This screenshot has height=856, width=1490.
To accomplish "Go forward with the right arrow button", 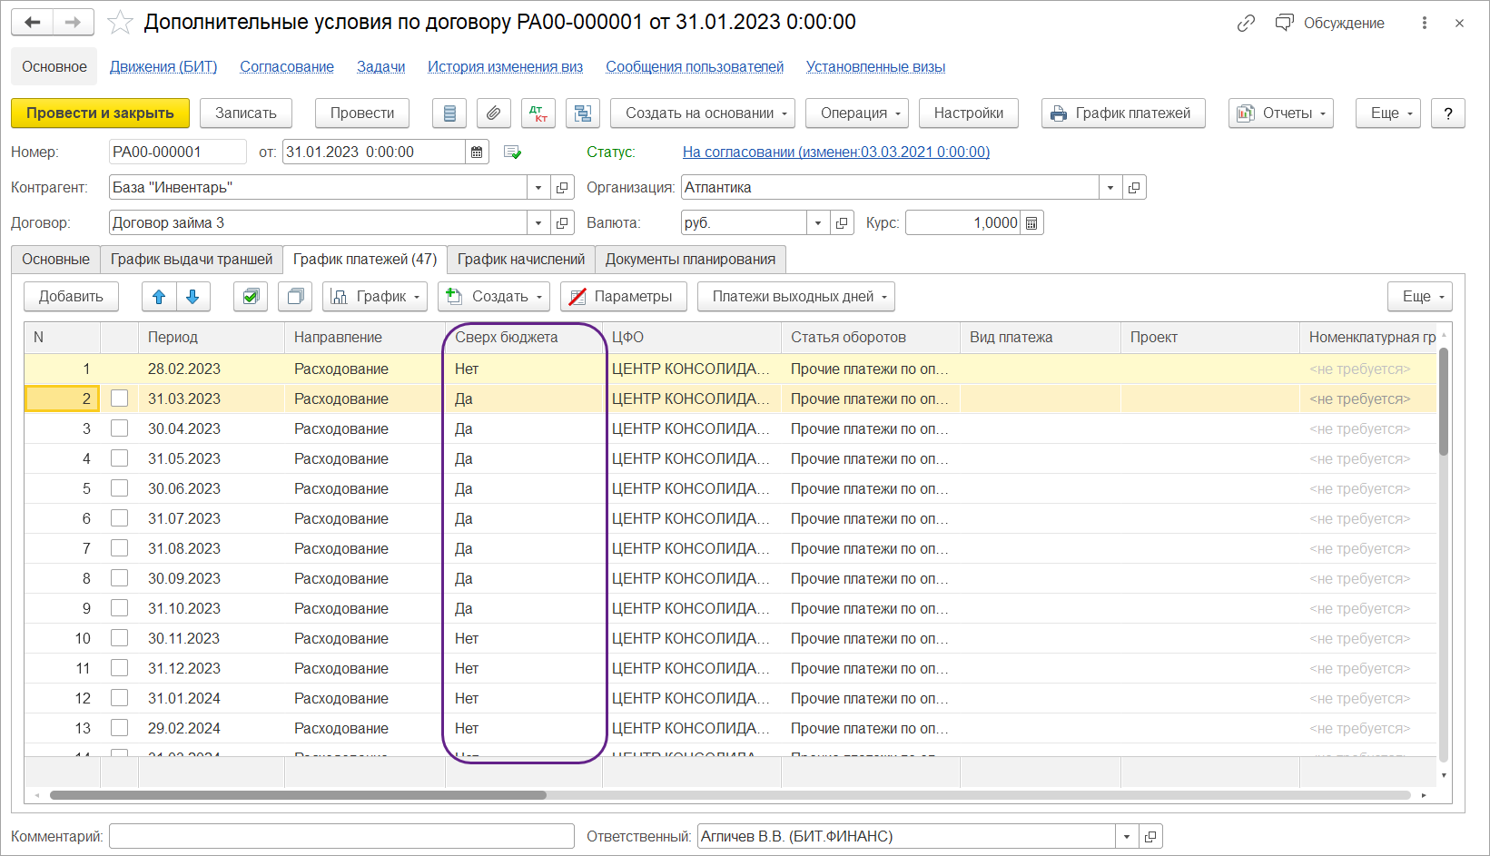I will pyautogui.click(x=73, y=23).
